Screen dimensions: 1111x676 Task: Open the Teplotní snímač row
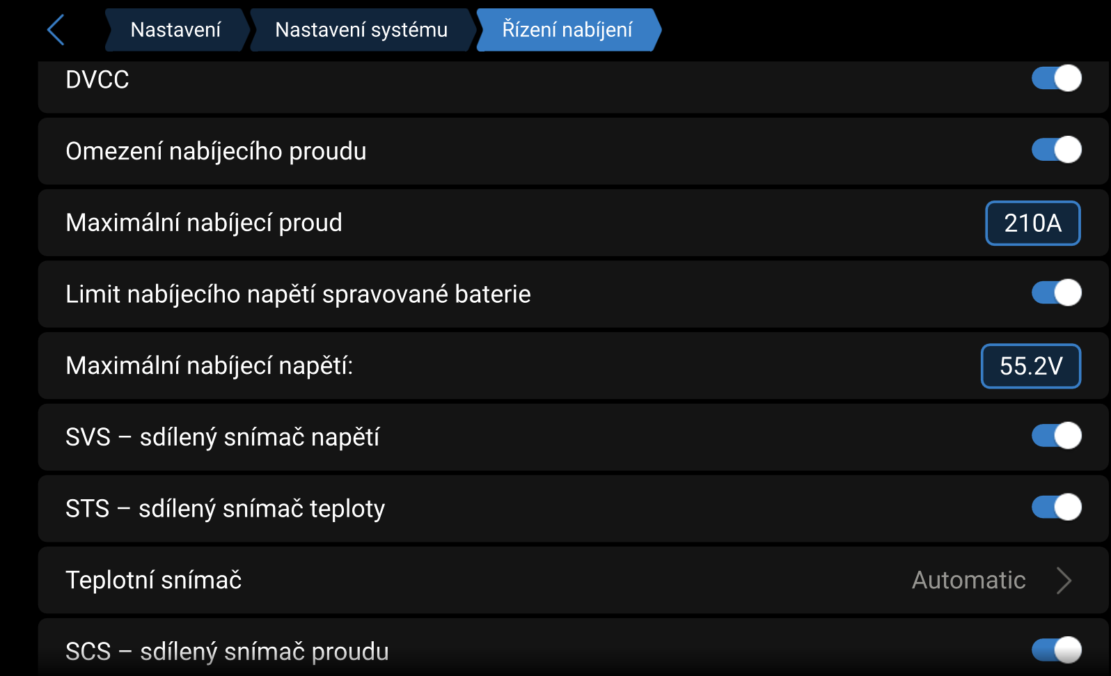pyautogui.click(x=487, y=580)
